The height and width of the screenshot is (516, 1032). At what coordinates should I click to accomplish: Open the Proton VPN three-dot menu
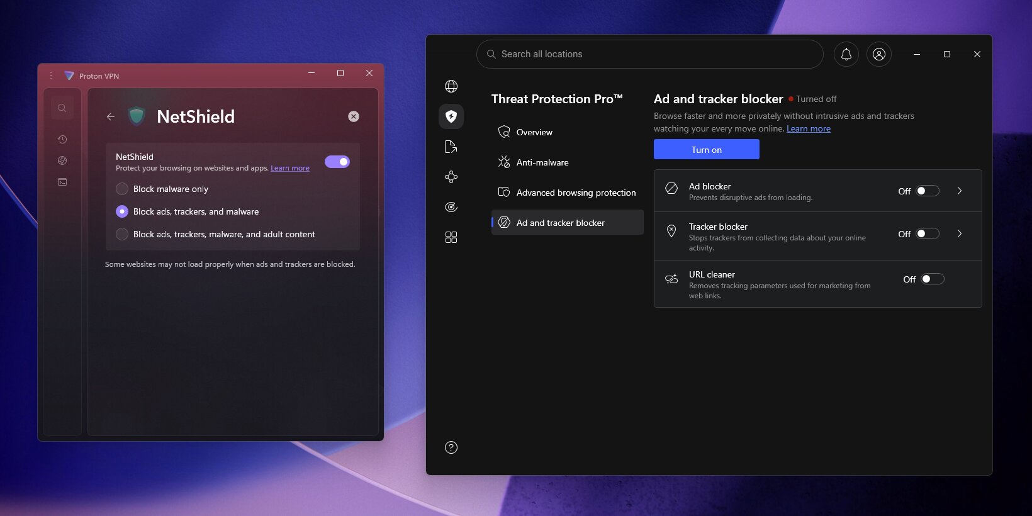tap(51, 76)
